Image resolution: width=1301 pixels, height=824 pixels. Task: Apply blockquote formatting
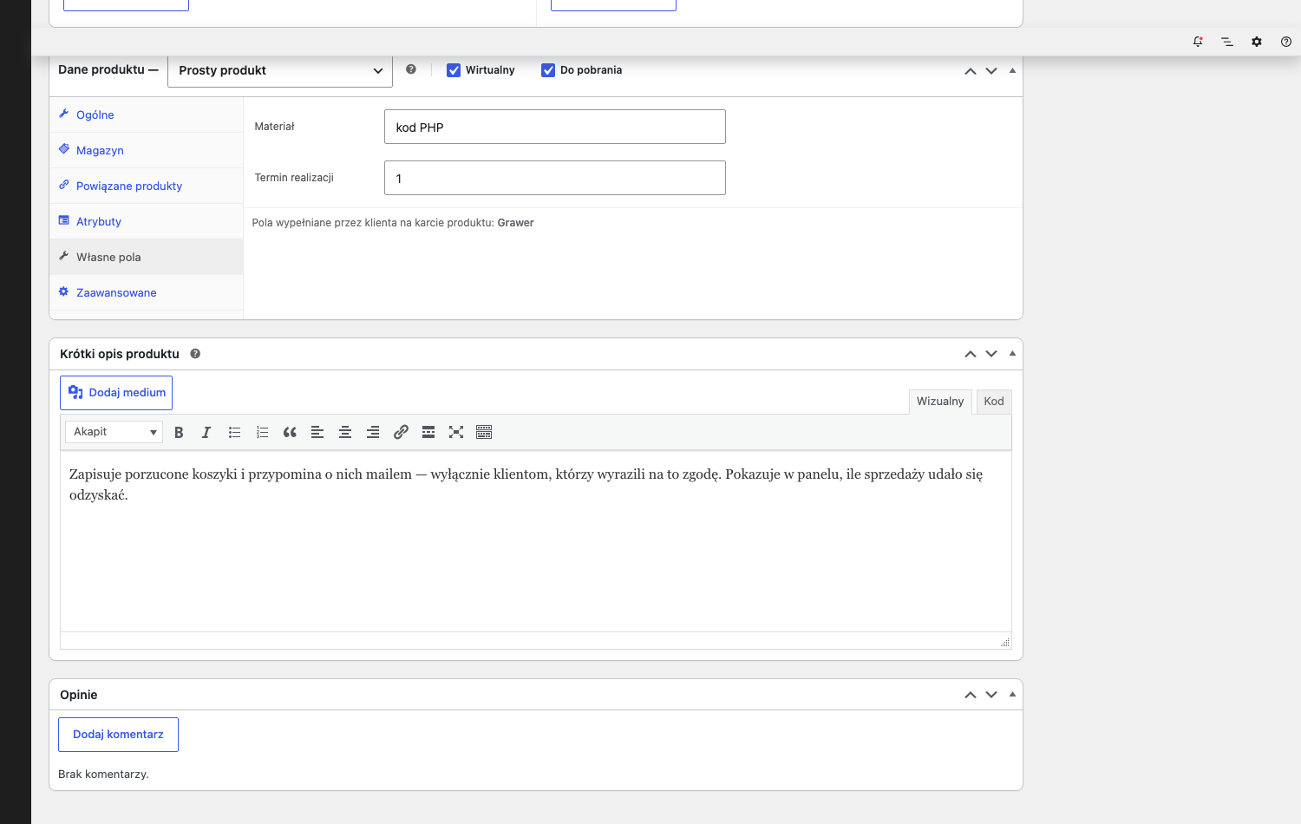tap(290, 432)
